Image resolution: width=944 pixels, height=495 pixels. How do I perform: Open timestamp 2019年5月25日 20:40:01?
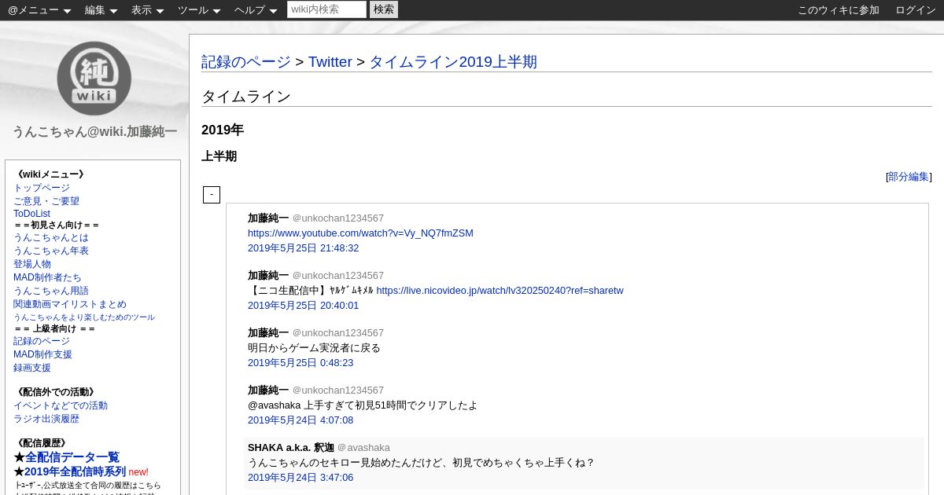coord(303,306)
